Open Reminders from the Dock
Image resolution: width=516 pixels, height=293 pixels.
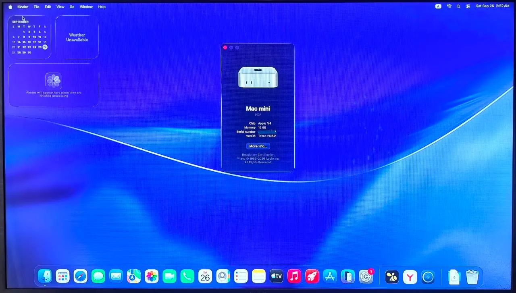241,276
